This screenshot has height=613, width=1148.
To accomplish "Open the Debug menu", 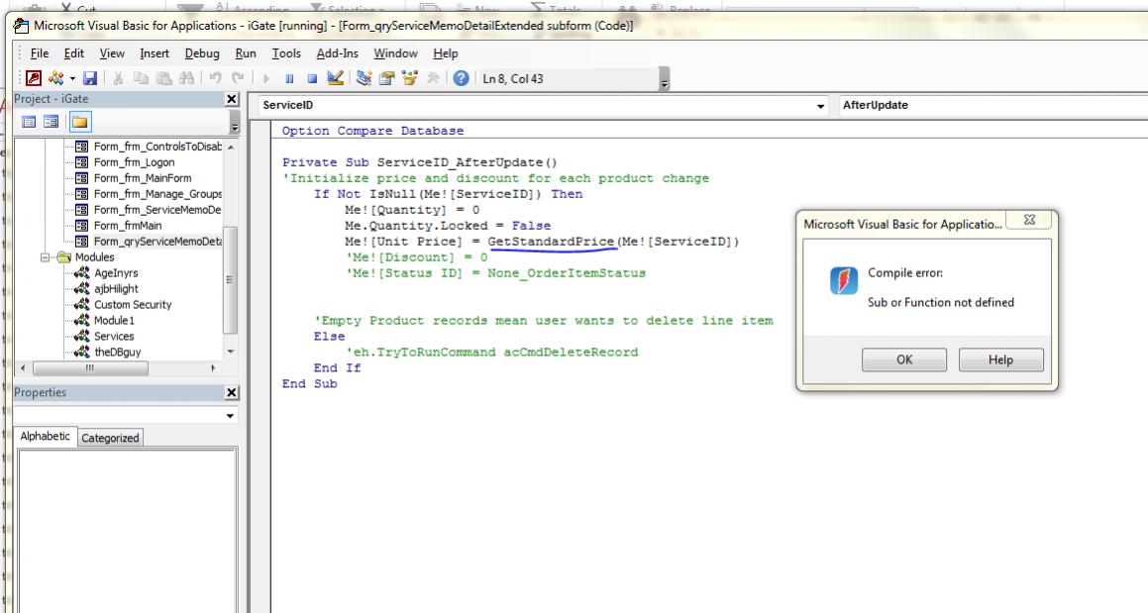I will [x=202, y=53].
